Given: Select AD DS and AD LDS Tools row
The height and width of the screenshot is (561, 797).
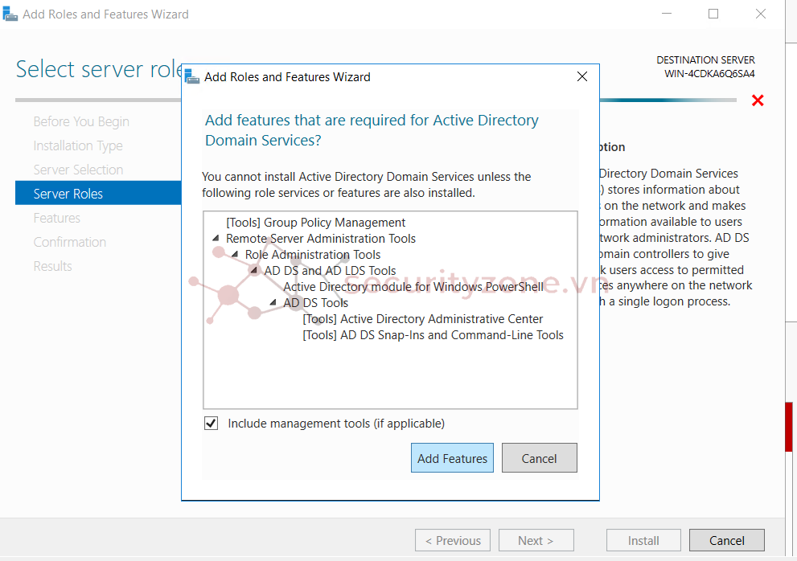Looking at the screenshot, I should pos(330,271).
